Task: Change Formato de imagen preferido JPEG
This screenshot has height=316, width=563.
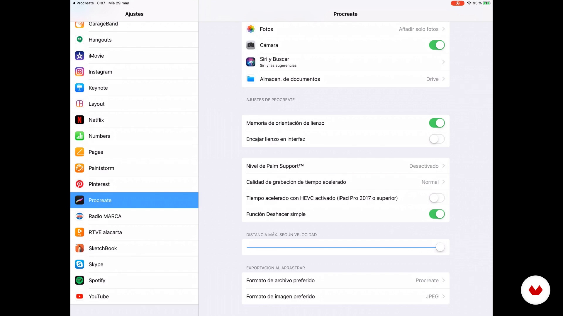Action: 345,296
